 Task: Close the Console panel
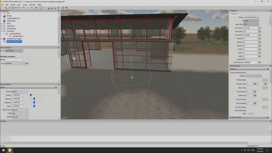click(x=270, y=121)
